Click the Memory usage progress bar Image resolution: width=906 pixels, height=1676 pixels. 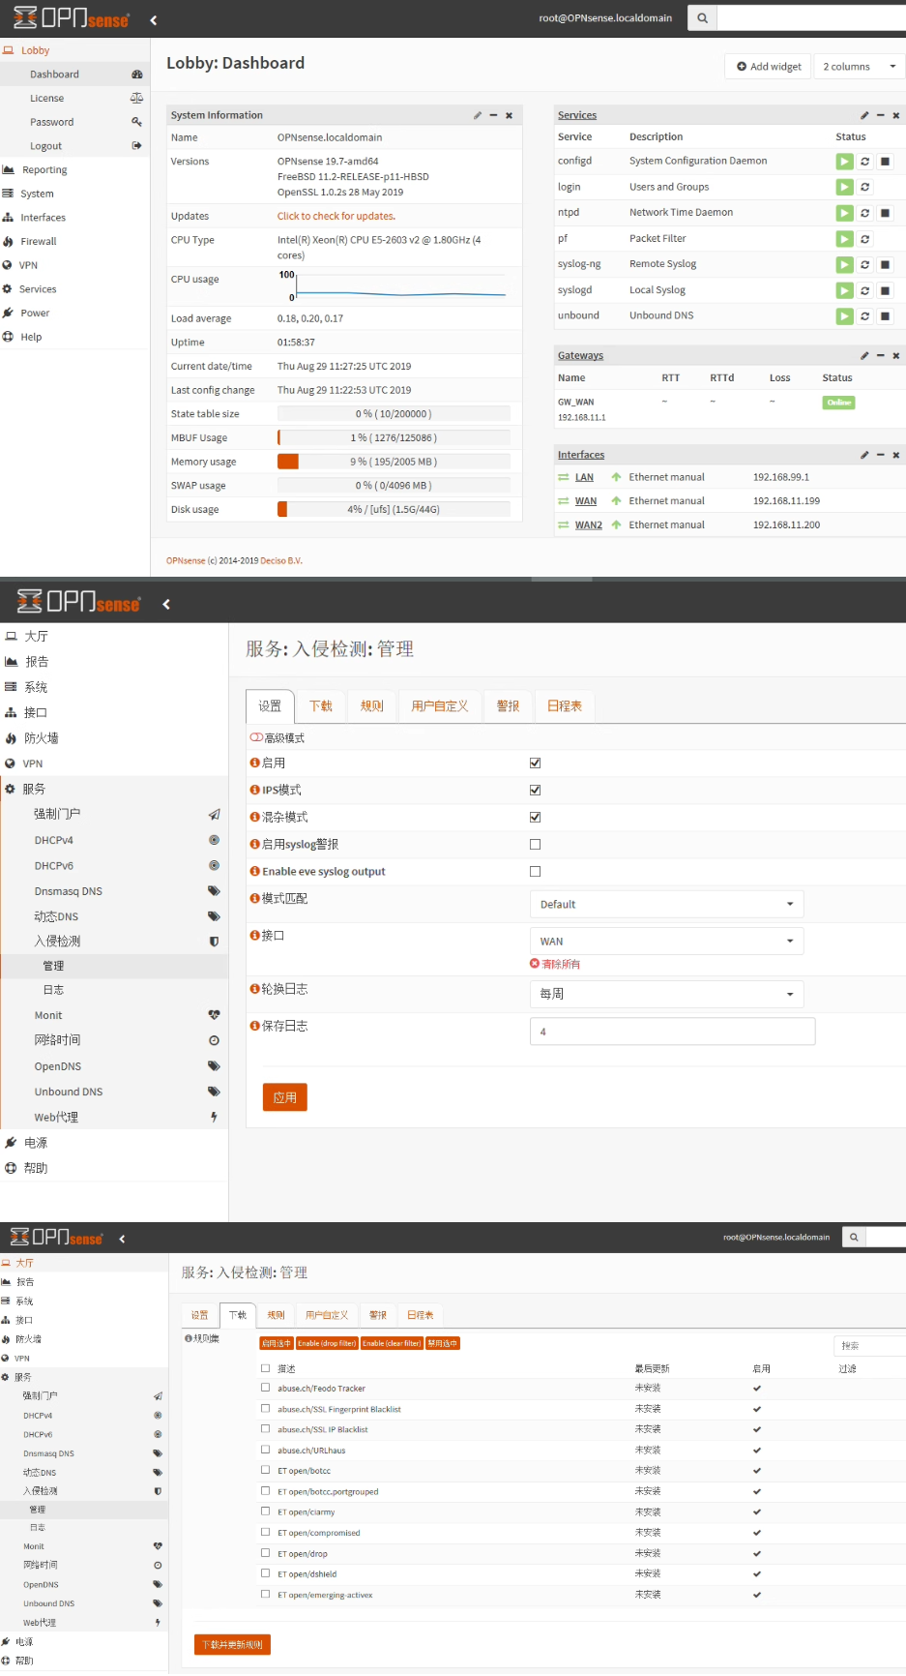click(x=394, y=463)
